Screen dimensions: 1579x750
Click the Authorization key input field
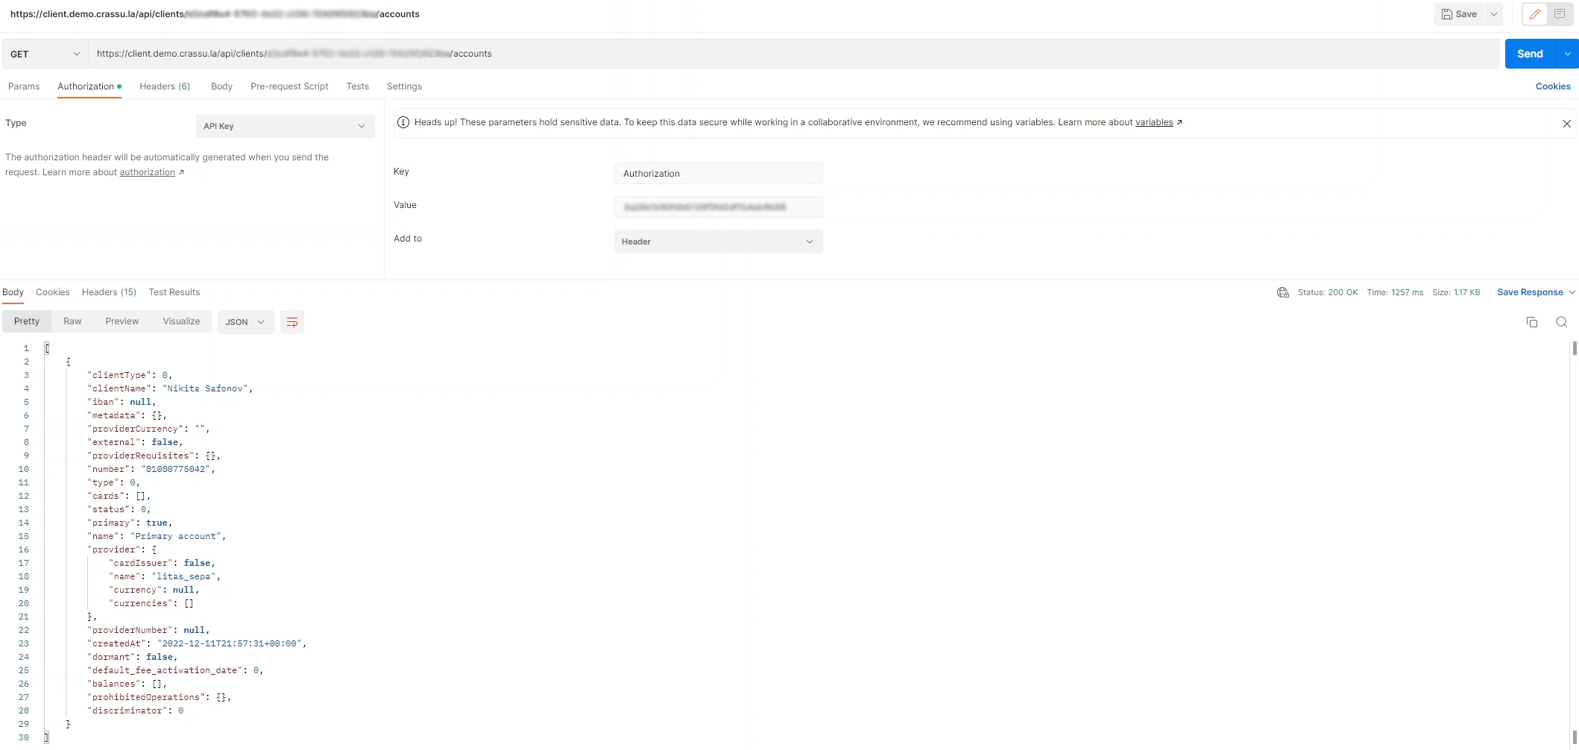click(x=718, y=174)
